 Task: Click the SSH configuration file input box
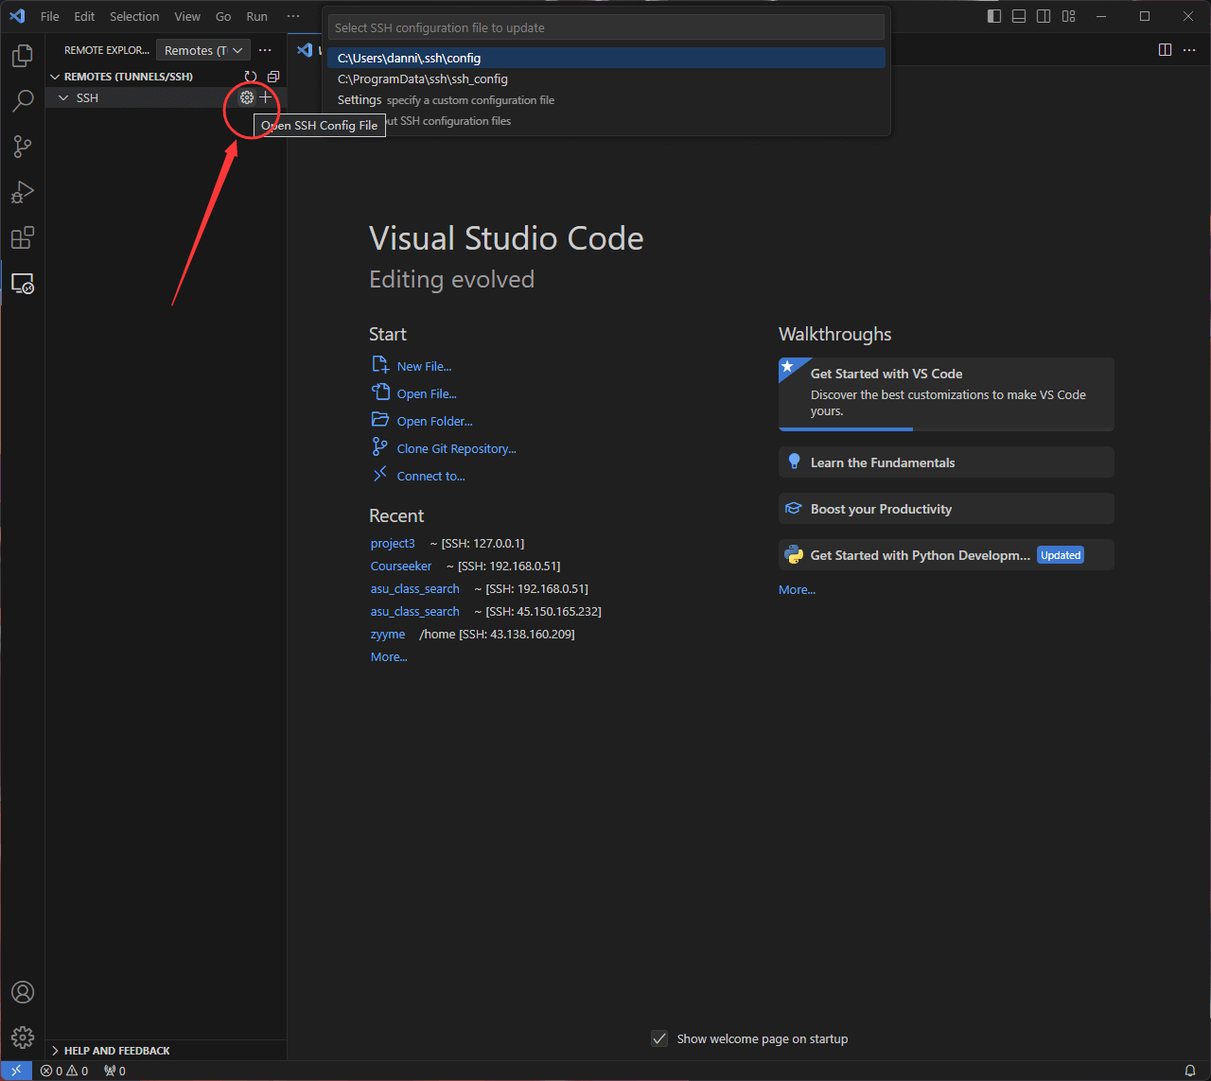click(606, 27)
